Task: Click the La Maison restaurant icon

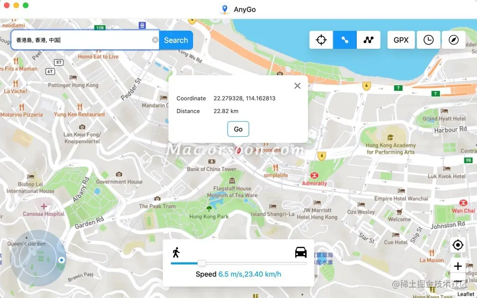Action: pyautogui.click(x=432, y=253)
